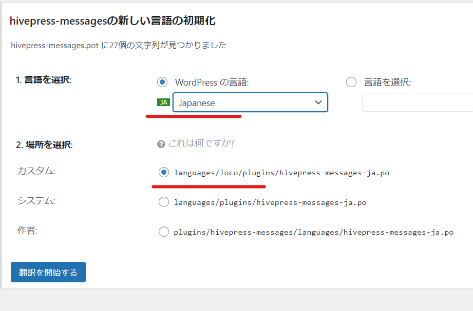
Task: Click the "作者:" row label
Action: coord(27,231)
